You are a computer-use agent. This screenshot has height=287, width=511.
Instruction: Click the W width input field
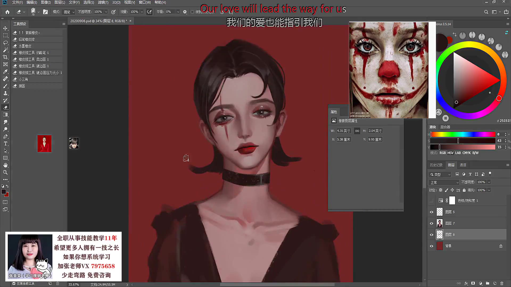[344, 131]
